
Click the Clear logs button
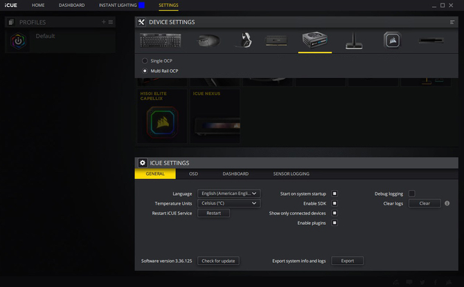pos(425,203)
